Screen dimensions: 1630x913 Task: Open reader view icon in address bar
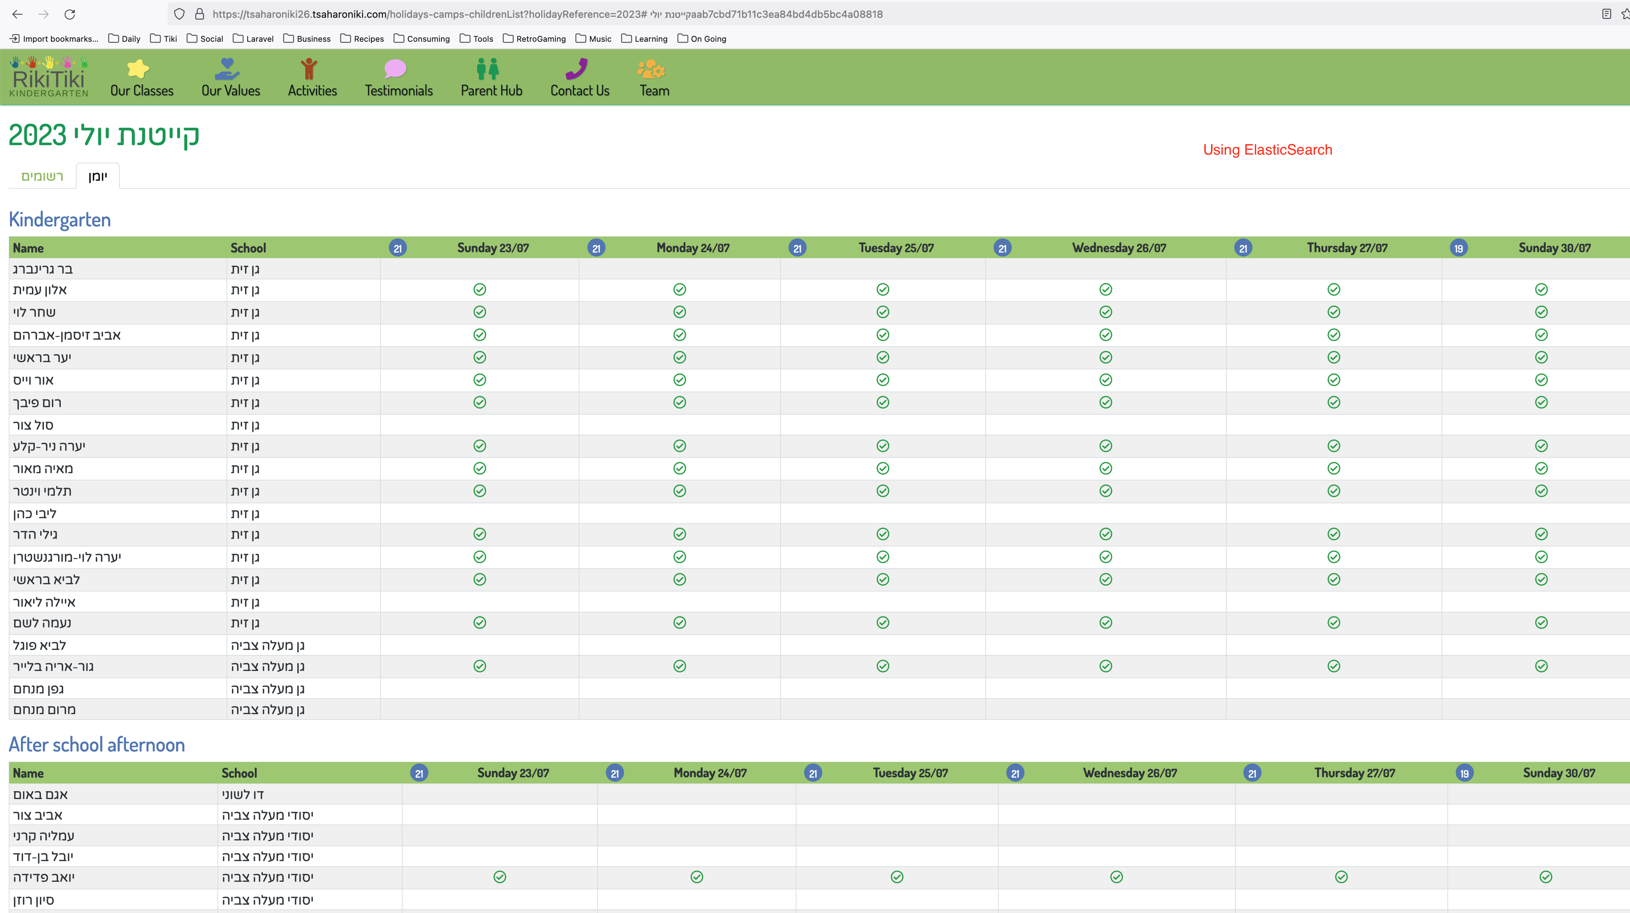(1606, 14)
